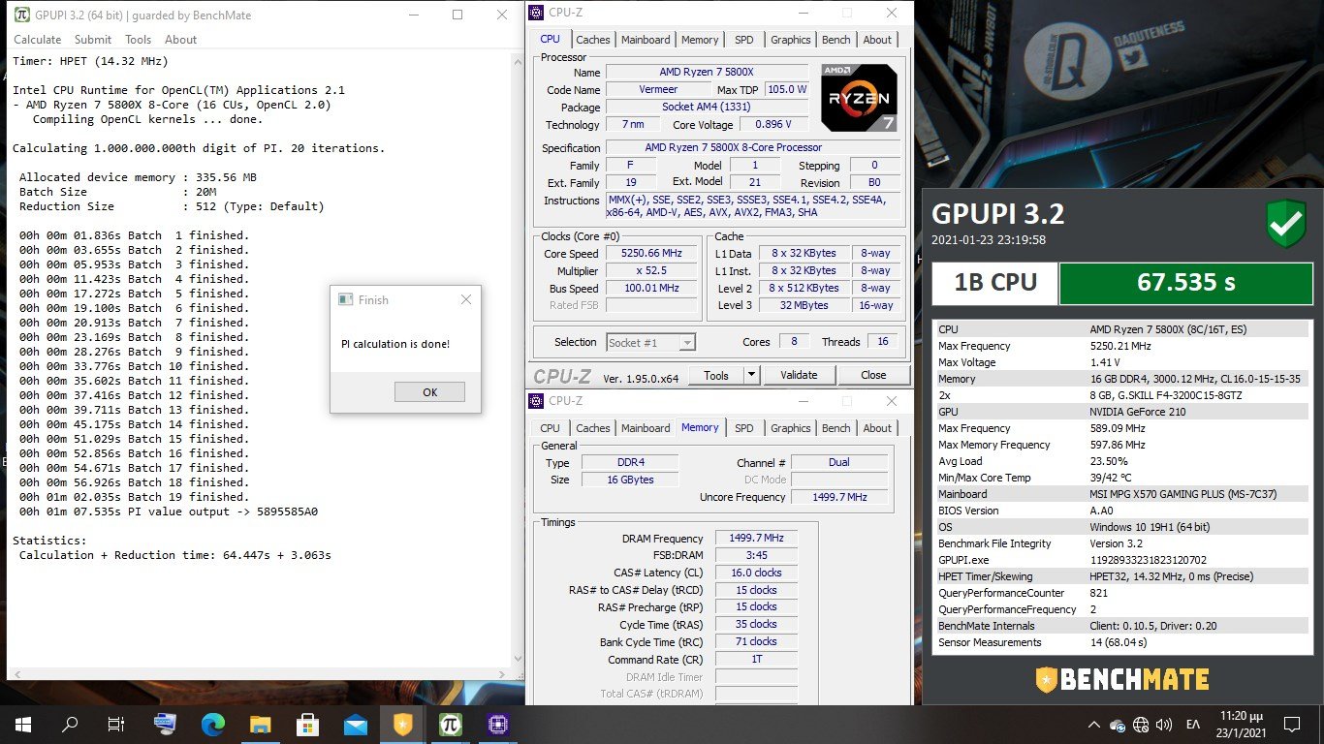Click the OneDrive cloud tray icon
The width and height of the screenshot is (1324, 744).
[1118, 725]
